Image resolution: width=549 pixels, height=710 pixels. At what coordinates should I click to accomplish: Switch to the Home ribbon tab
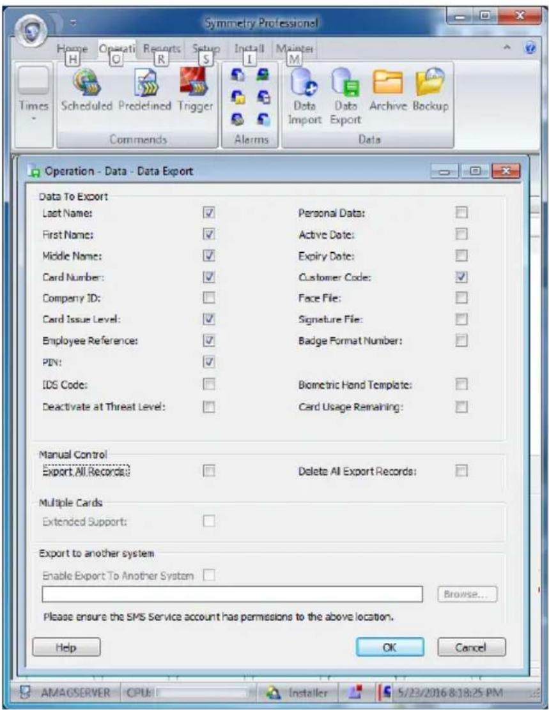point(72,49)
